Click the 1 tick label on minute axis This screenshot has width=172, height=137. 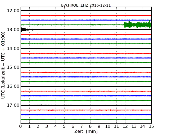coord(29,126)
